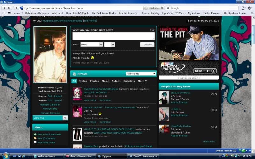Go back with the browser back arrow

(x=4, y=8)
